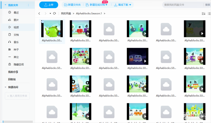Collapse the 我的文件 tree arrow
Screen dimensions: 211x123
[5, 5]
